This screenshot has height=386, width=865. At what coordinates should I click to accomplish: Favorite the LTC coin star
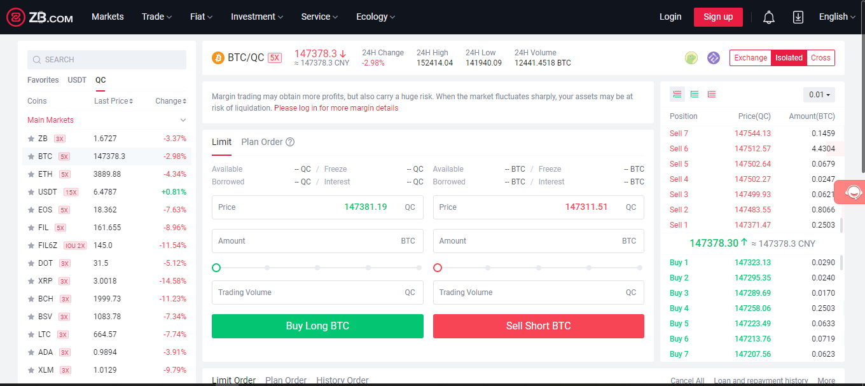(31, 334)
